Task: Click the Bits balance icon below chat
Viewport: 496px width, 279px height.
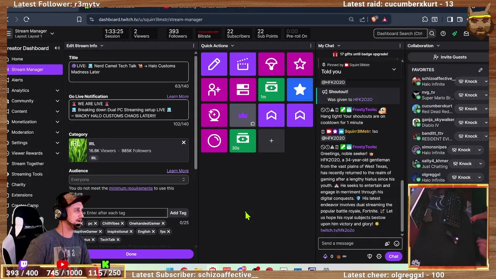Action: (x=325, y=256)
